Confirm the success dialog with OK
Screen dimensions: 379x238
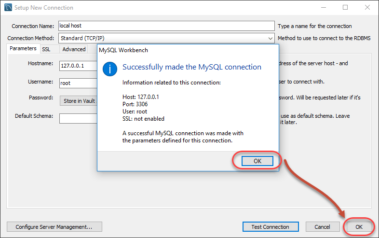[x=257, y=161]
